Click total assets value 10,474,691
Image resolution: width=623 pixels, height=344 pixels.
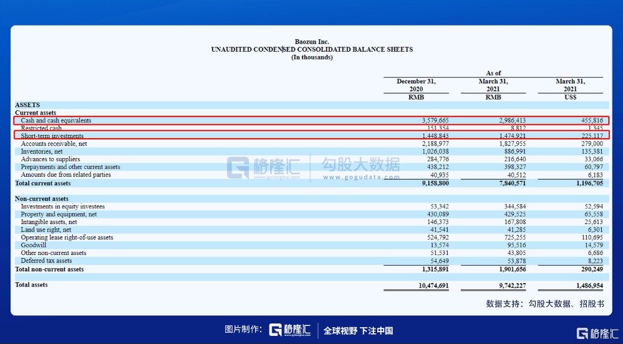[x=433, y=285]
